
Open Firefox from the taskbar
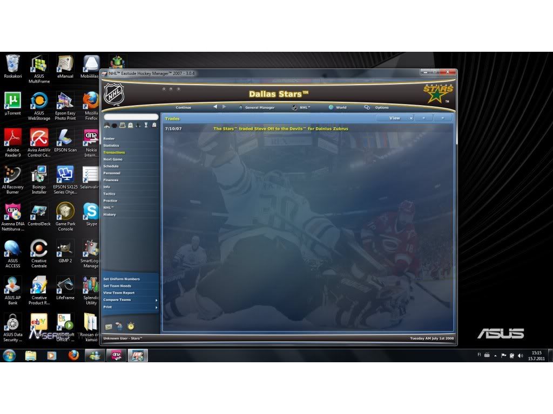point(73,356)
